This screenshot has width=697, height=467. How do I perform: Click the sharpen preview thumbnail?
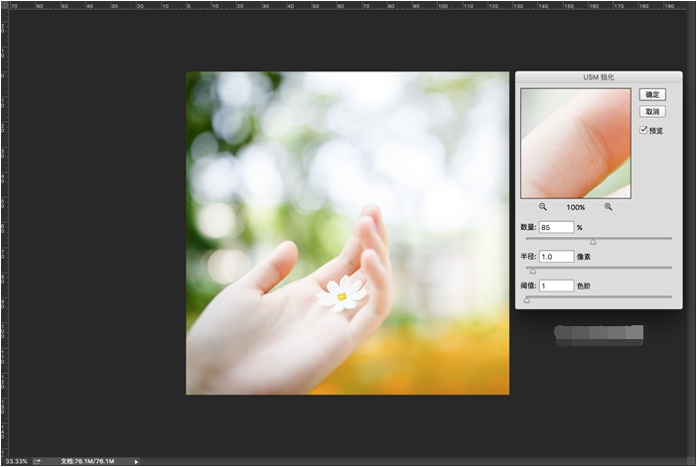tap(576, 144)
